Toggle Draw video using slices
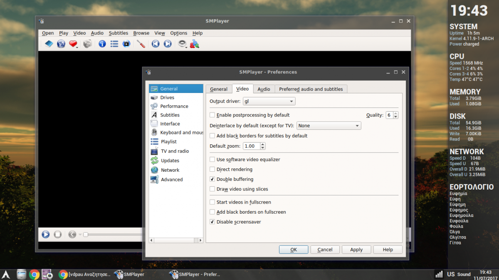Viewport: 499px width, 280px height. (x=212, y=189)
